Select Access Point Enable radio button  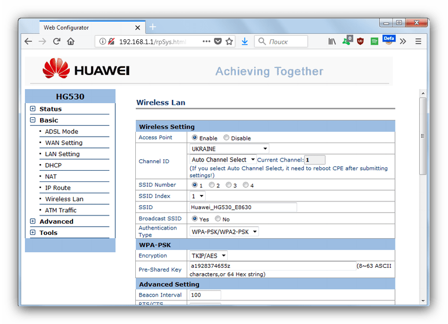[195, 138]
